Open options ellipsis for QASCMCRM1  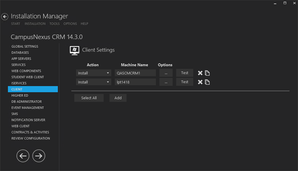tap(166, 73)
